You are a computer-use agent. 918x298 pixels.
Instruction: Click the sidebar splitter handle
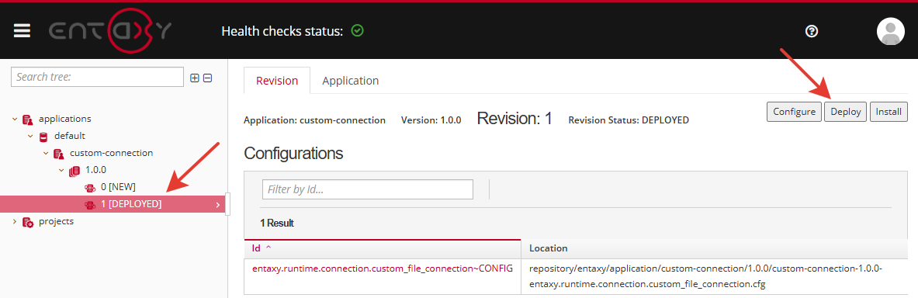[227, 204]
